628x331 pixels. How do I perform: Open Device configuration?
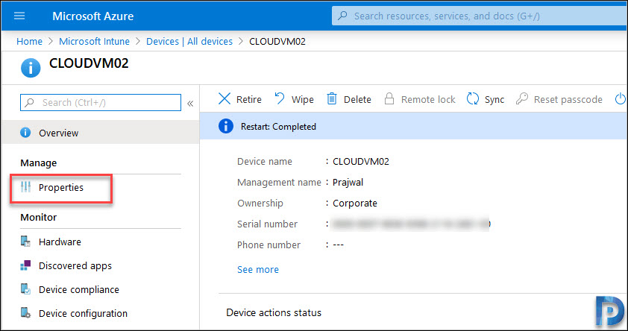83,313
